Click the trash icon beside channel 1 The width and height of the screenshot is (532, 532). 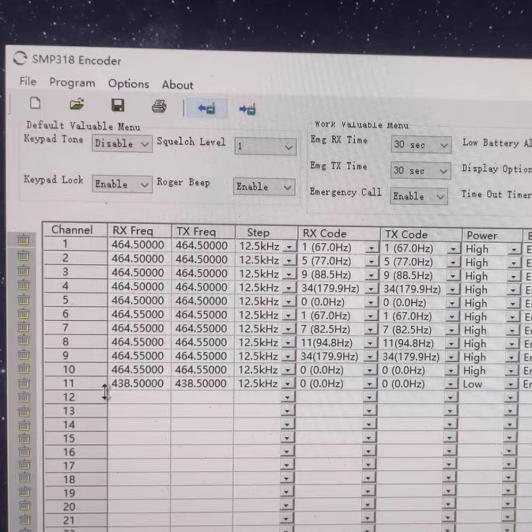[x=23, y=240]
